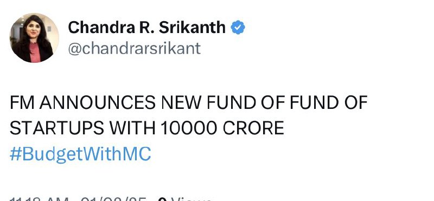The width and height of the screenshot is (434, 201).
Task: Click the word CRORE in tweet
Action: [x=253, y=128]
